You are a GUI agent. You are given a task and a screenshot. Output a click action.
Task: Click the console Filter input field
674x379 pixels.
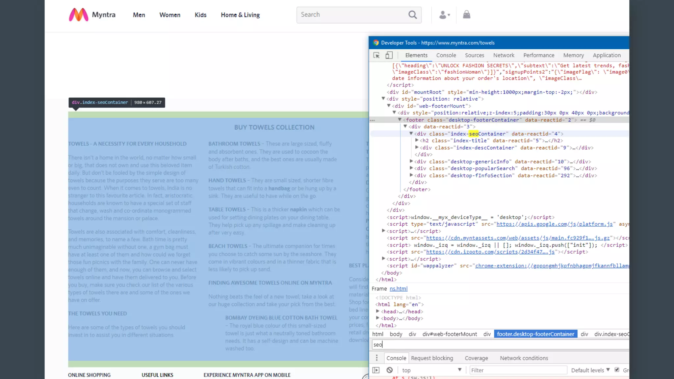point(518,370)
